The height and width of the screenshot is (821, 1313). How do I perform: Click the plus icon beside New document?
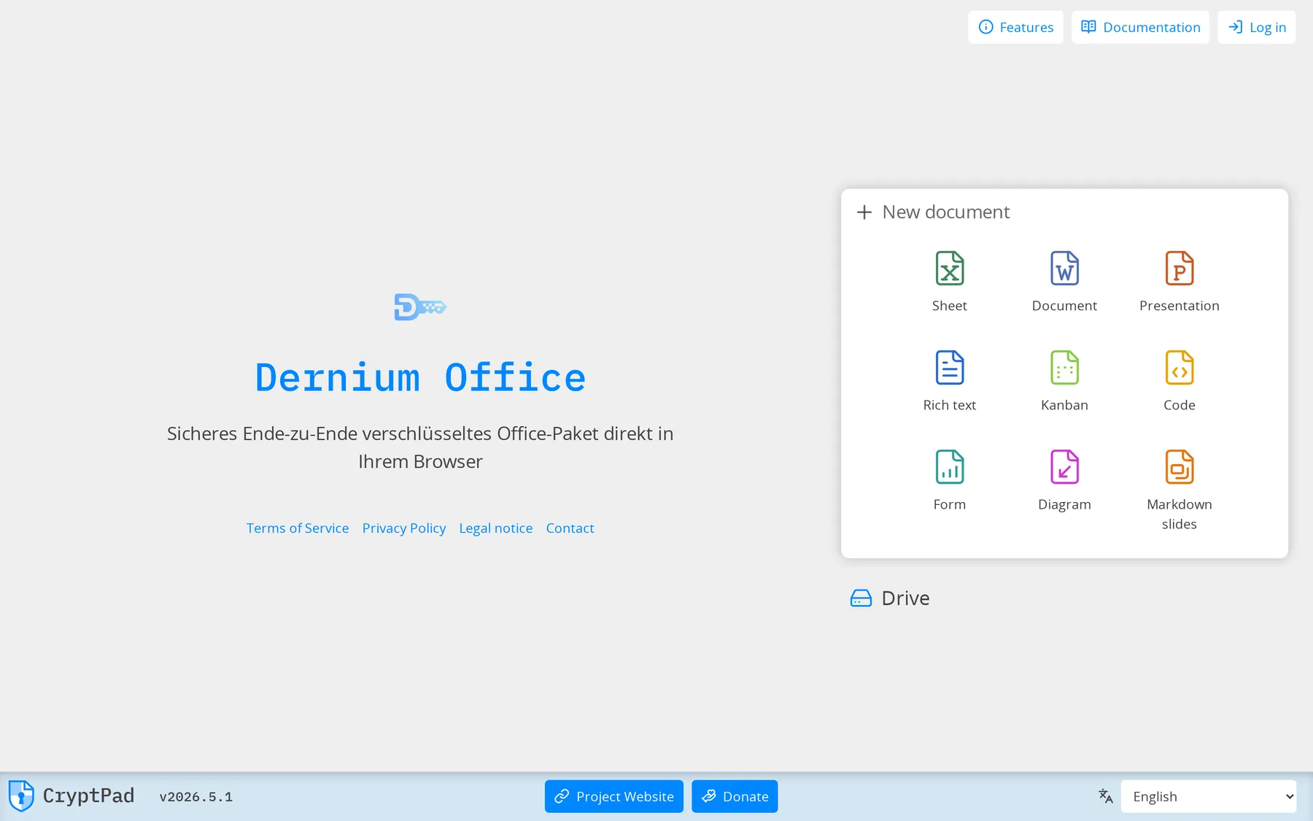coord(864,212)
